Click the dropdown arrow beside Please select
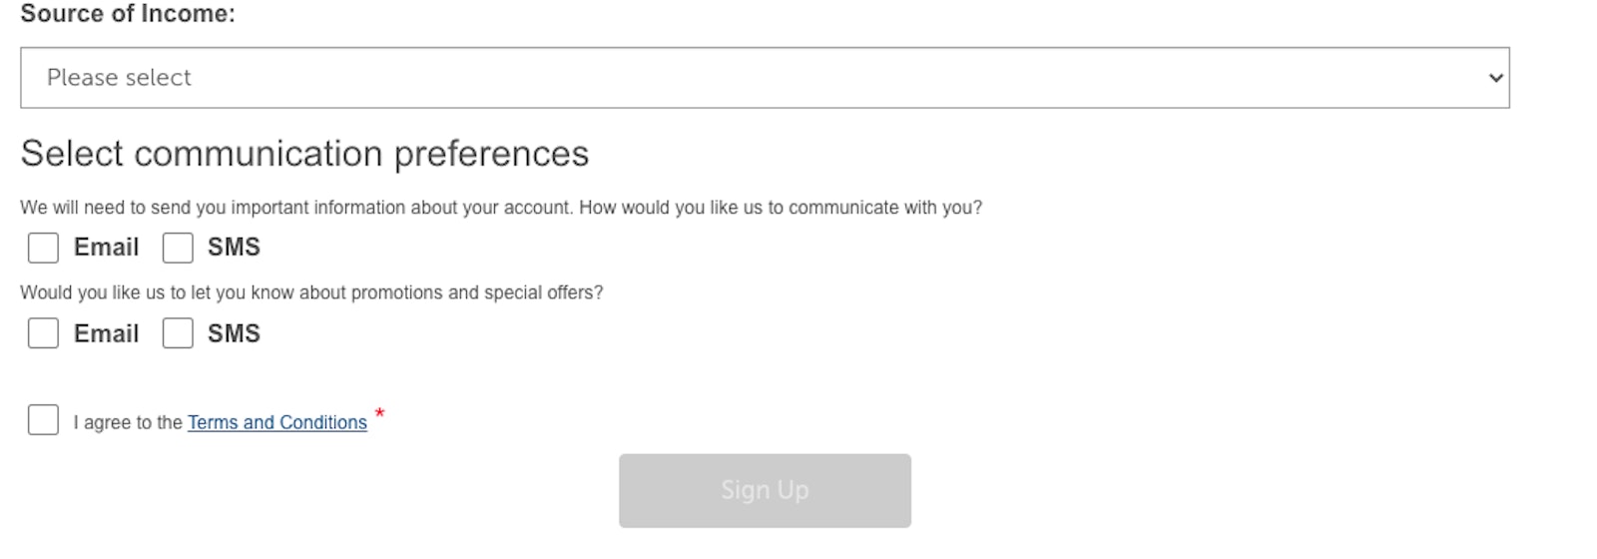1597x559 pixels. (x=1495, y=78)
